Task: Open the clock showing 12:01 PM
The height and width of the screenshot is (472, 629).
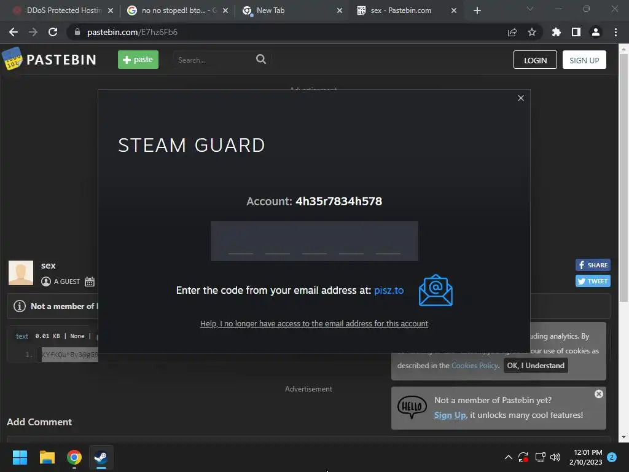Action: click(585, 457)
